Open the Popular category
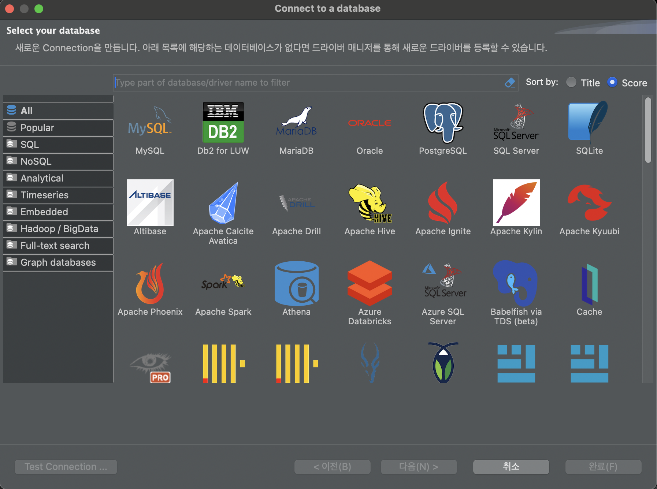Screen dimensions: 657x489 (x=58, y=128)
